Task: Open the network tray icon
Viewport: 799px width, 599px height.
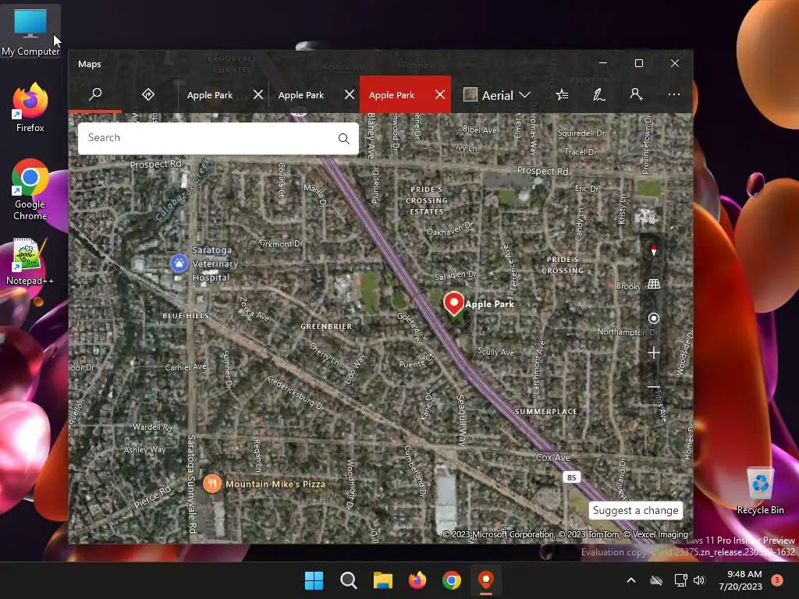Action: [x=680, y=580]
